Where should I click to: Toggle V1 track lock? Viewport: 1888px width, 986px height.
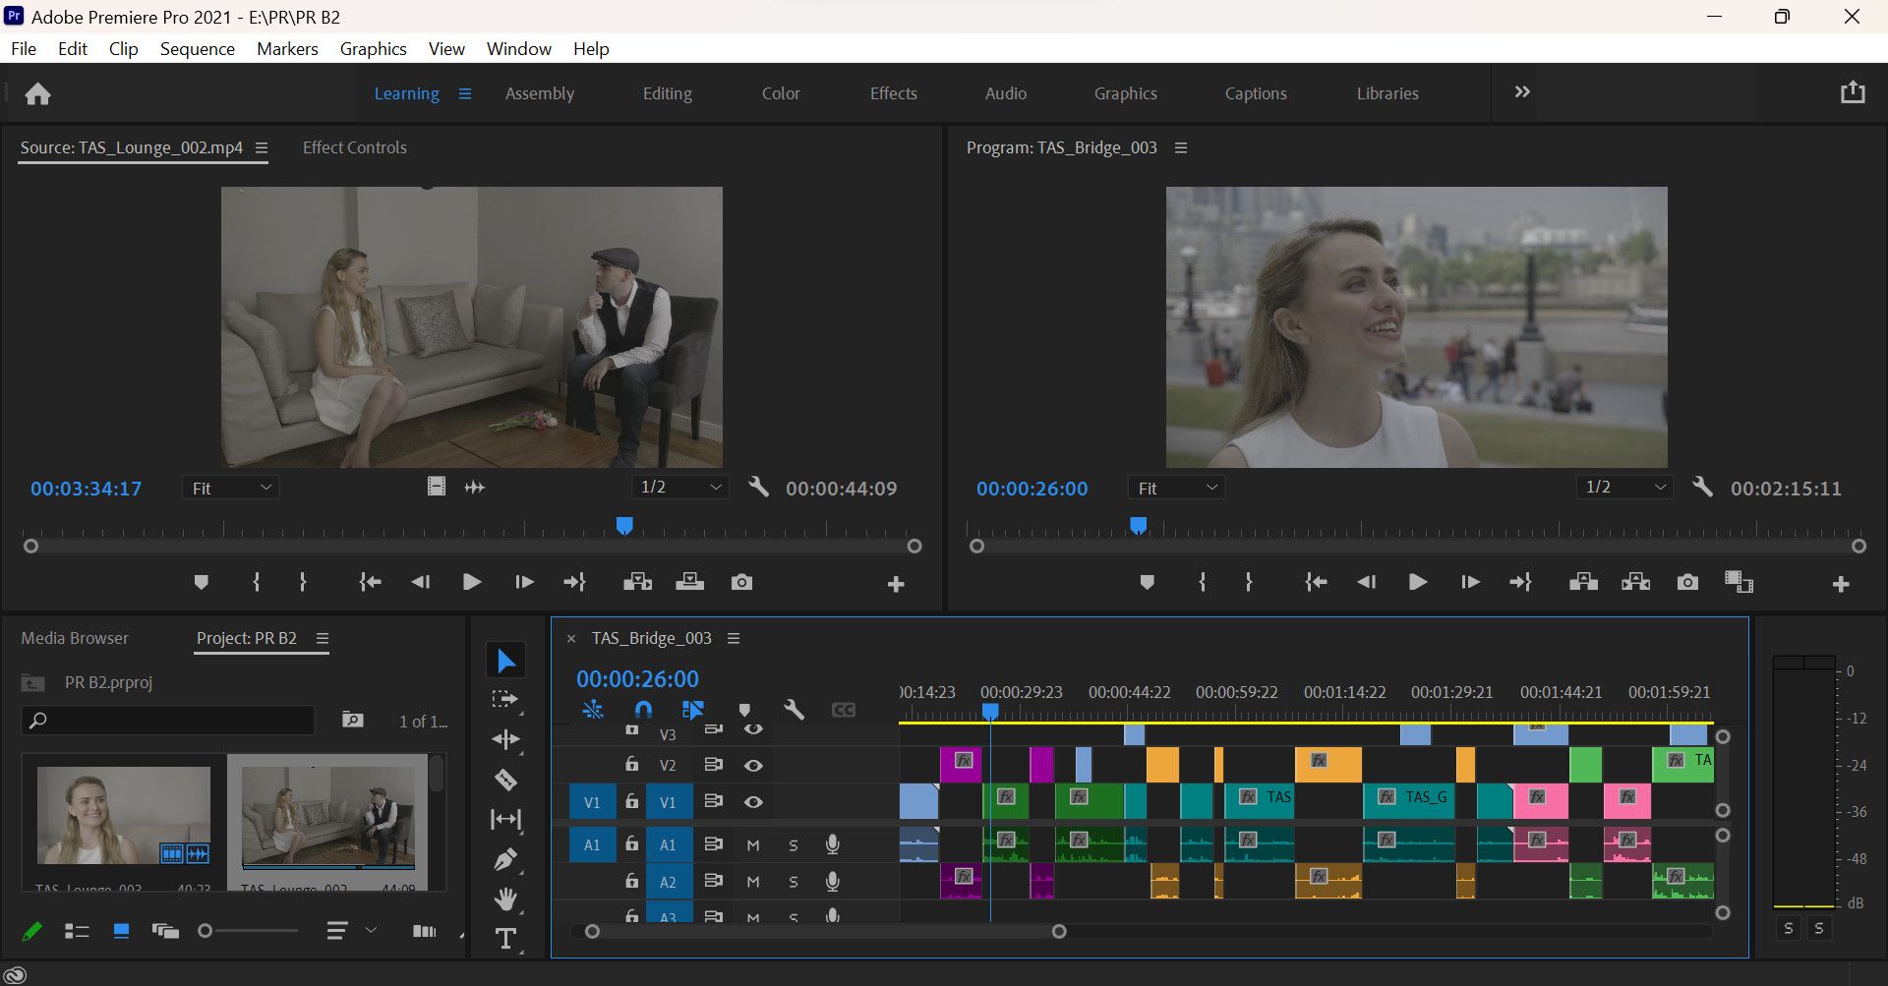[631, 802]
